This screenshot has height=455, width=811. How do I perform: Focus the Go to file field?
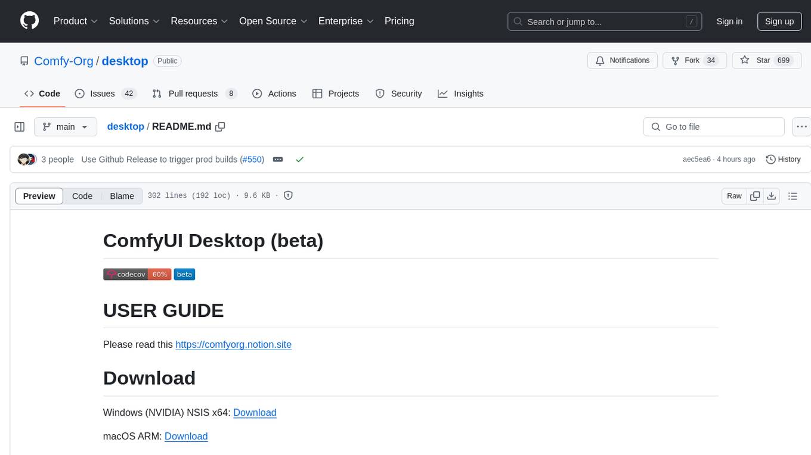(714, 127)
